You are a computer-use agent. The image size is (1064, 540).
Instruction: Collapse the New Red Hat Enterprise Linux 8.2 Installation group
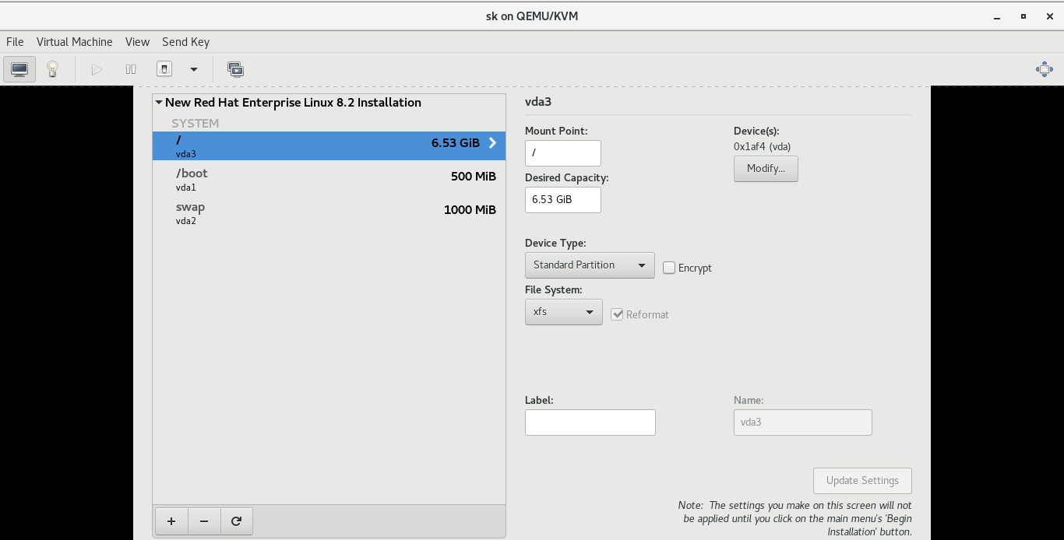[159, 102]
